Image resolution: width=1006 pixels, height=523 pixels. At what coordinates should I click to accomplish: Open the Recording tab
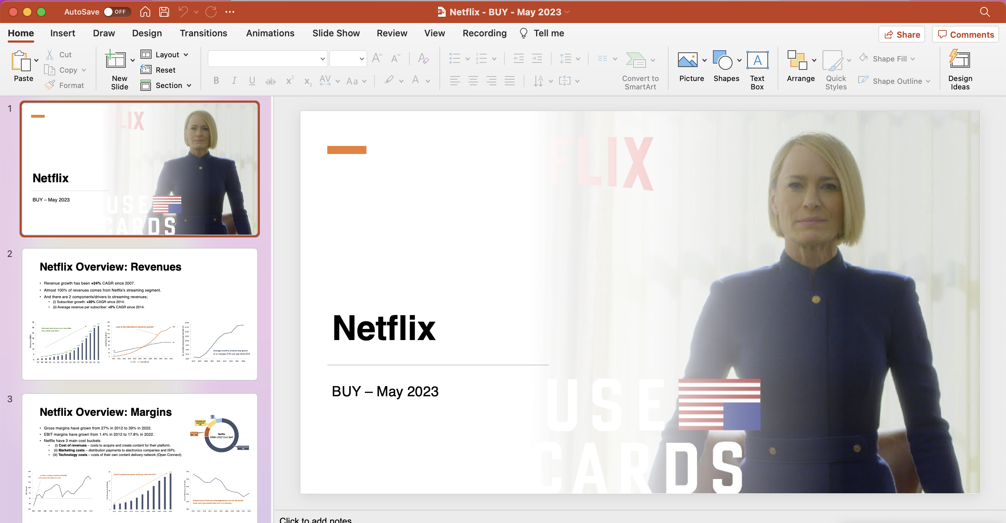pos(484,33)
